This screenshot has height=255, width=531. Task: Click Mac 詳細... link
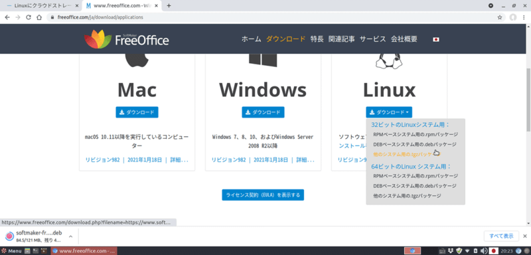click(x=179, y=160)
